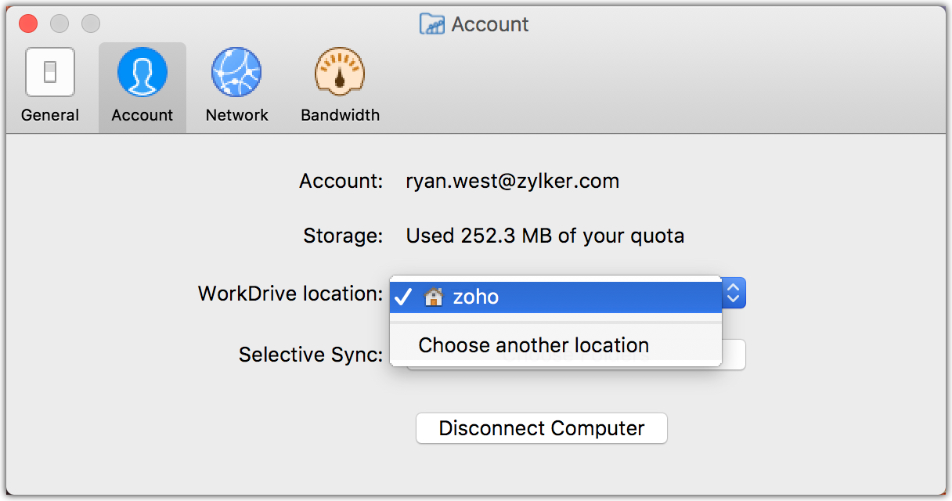Open the Bandwidth gauge icon
The height and width of the screenshot is (501, 952).
340,73
